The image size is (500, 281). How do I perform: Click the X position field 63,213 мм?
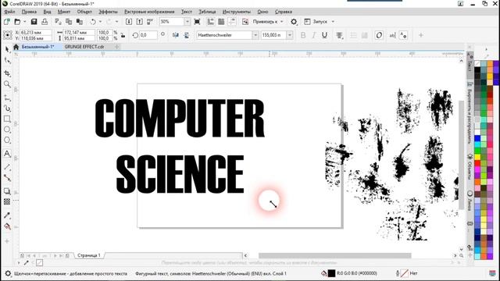click(x=35, y=32)
